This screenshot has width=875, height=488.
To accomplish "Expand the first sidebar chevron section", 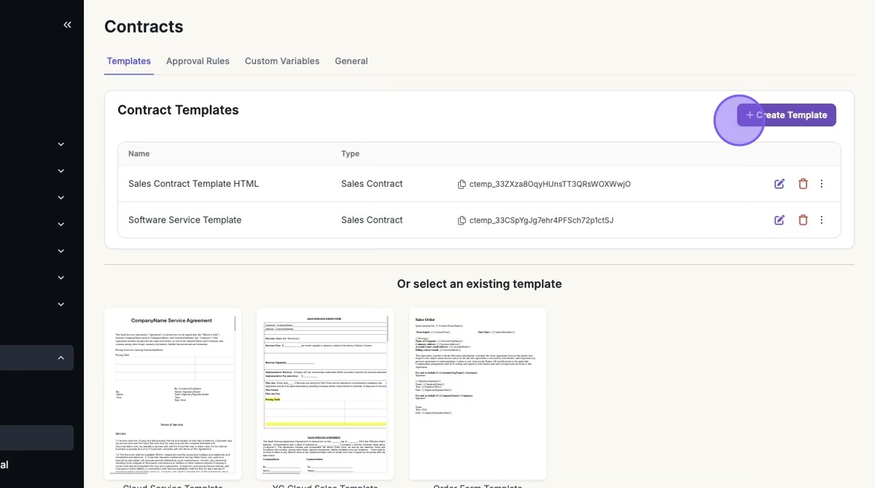I will (61, 144).
